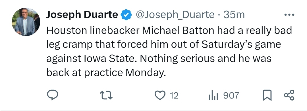The width and height of the screenshot is (307, 111).
Task: Click the blue verified checkmark badge
Action: (x=126, y=15)
